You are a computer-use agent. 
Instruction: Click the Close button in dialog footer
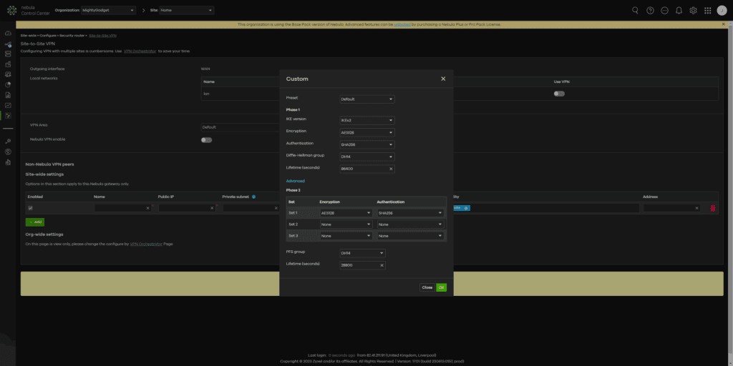pos(427,287)
